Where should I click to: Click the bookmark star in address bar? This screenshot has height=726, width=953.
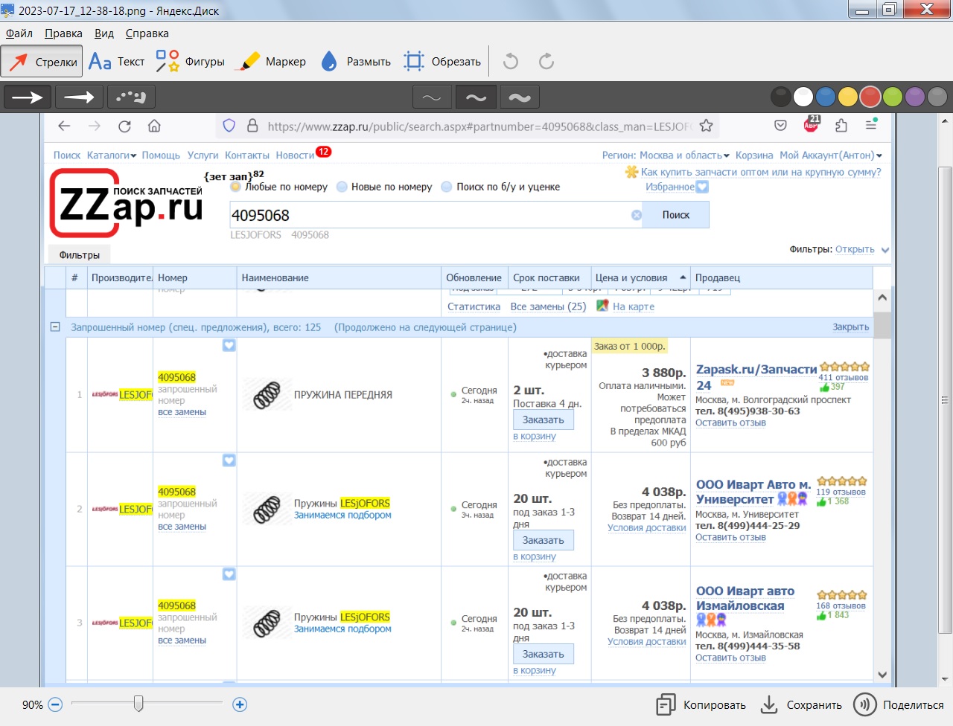click(x=706, y=126)
